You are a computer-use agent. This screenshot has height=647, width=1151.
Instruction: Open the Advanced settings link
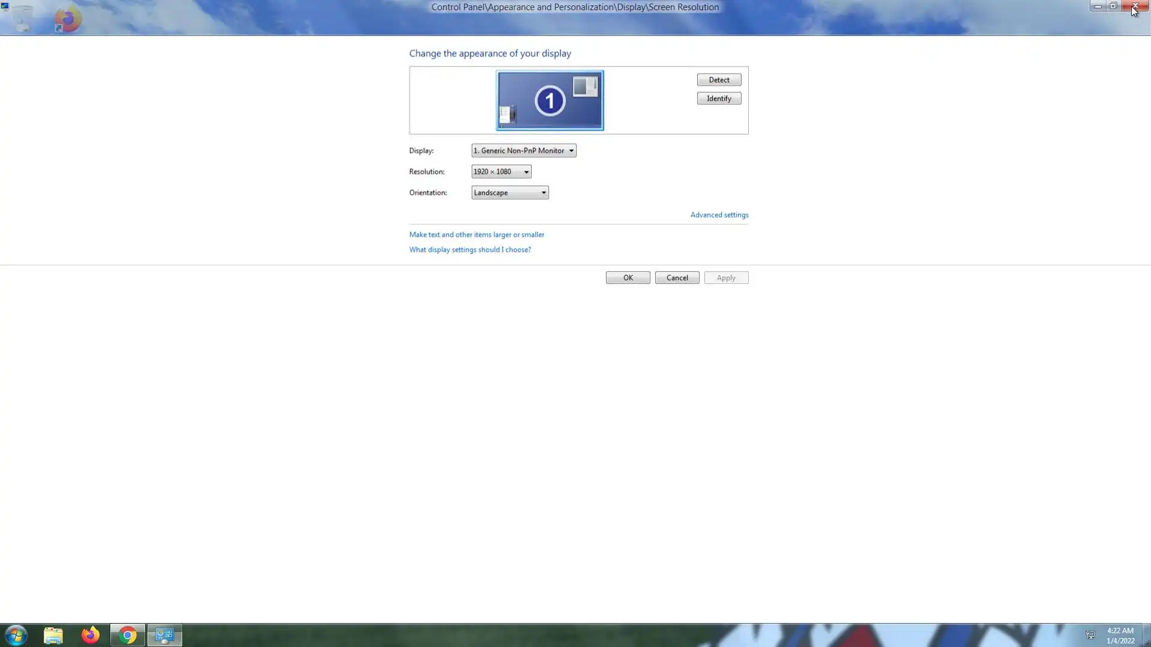(x=719, y=215)
